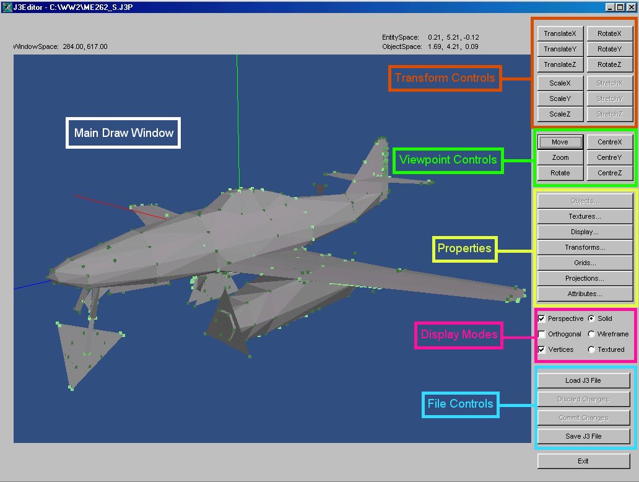Click the greyed StretchX button
The width and height of the screenshot is (639, 482).
[610, 83]
